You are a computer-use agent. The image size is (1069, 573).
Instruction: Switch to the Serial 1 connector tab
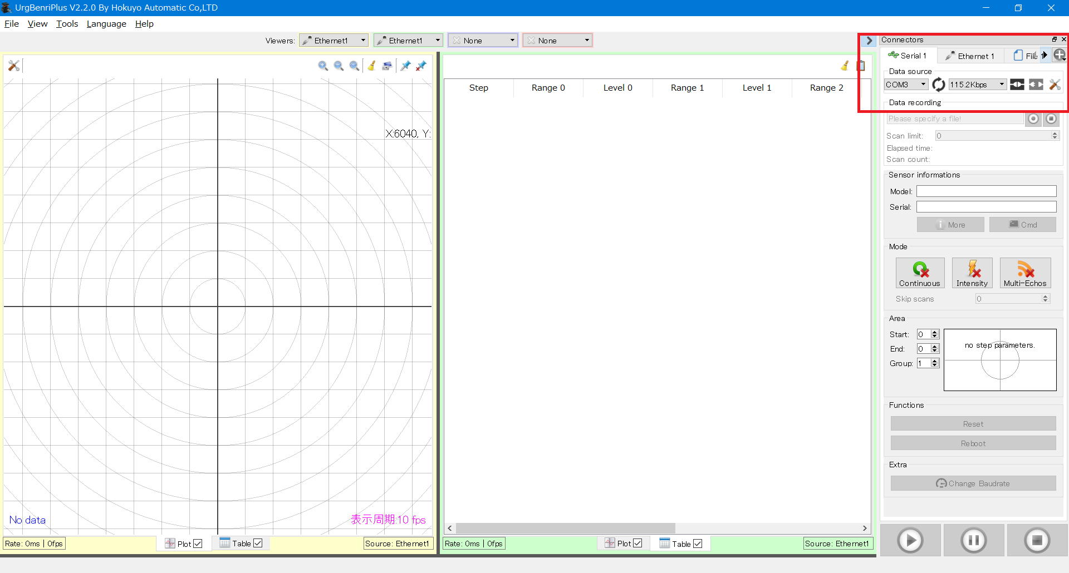point(908,56)
